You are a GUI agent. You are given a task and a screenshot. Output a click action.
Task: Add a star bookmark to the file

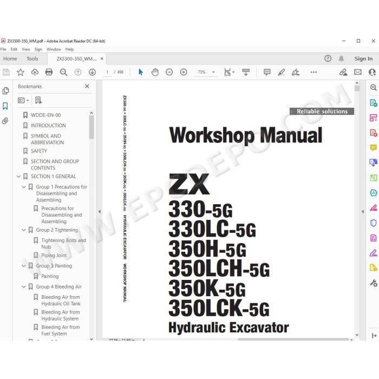coord(21,72)
